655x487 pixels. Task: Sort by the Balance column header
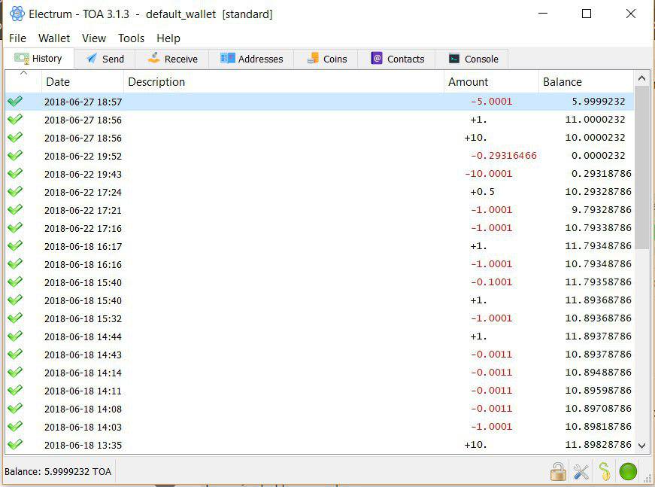tap(586, 81)
